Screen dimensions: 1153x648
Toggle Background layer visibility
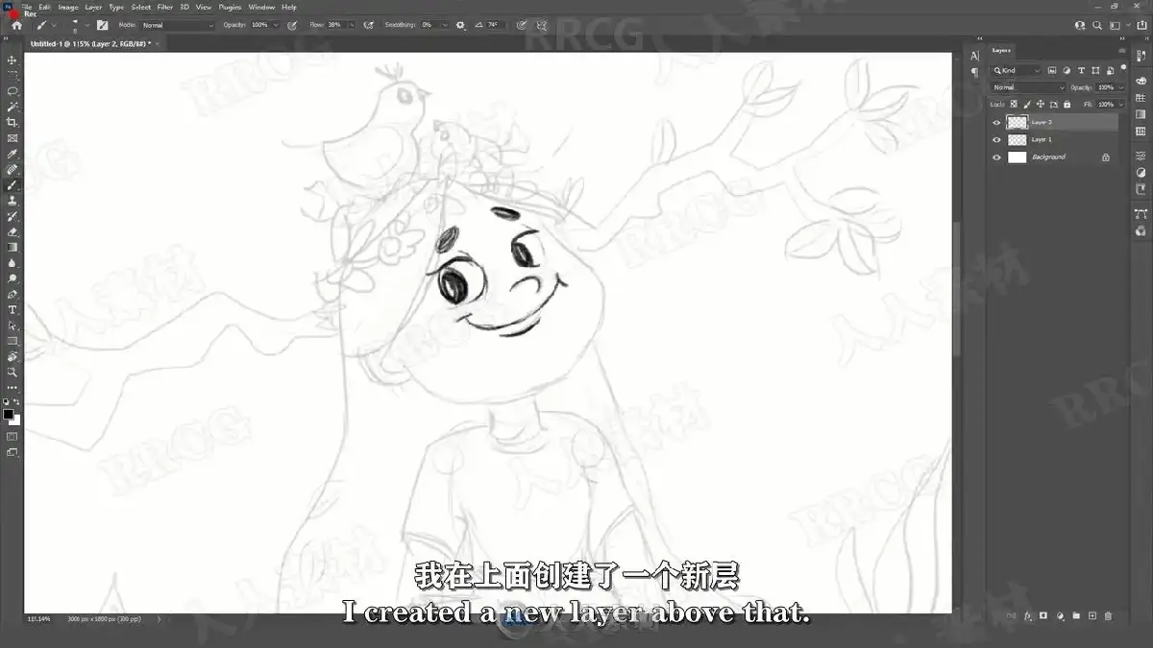pos(996,157)
